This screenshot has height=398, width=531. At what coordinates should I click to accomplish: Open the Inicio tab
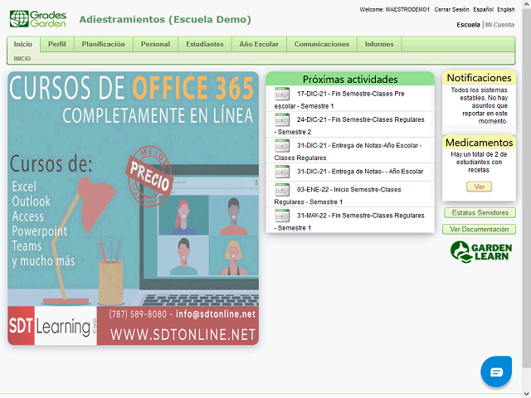tap(23, 44)
